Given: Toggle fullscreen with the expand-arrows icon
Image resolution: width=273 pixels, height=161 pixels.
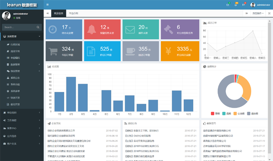Looking at the screenshot, I should click(269, 13).
